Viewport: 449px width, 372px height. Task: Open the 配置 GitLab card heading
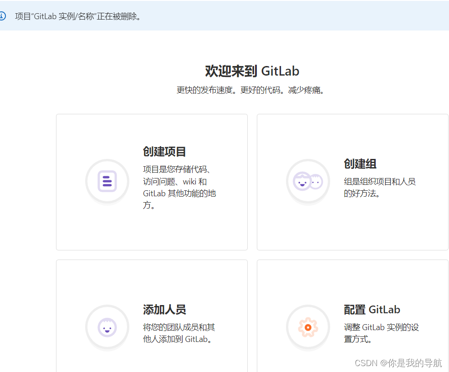point(372,310)
